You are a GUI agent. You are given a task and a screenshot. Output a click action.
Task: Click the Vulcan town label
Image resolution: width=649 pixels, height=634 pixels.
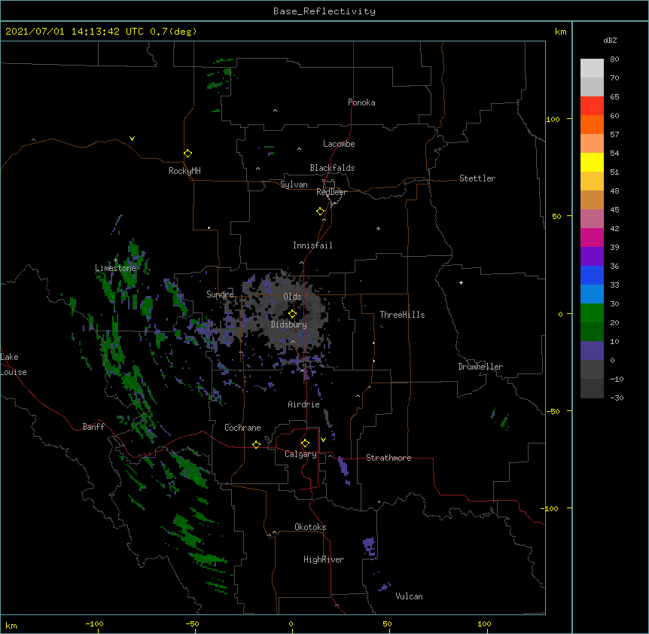point(409,596)
